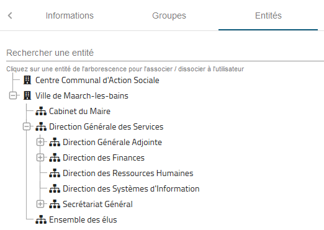The image size is (324, 230).
Task: Click the org-chart icon of Direction des Ressources Humaines
Action: pos(55,173)
